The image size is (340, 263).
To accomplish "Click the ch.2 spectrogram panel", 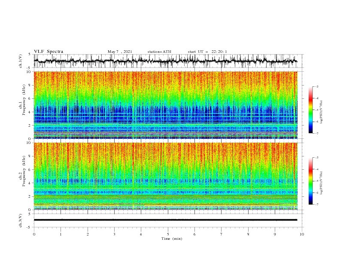I will [x=165, y=176].
